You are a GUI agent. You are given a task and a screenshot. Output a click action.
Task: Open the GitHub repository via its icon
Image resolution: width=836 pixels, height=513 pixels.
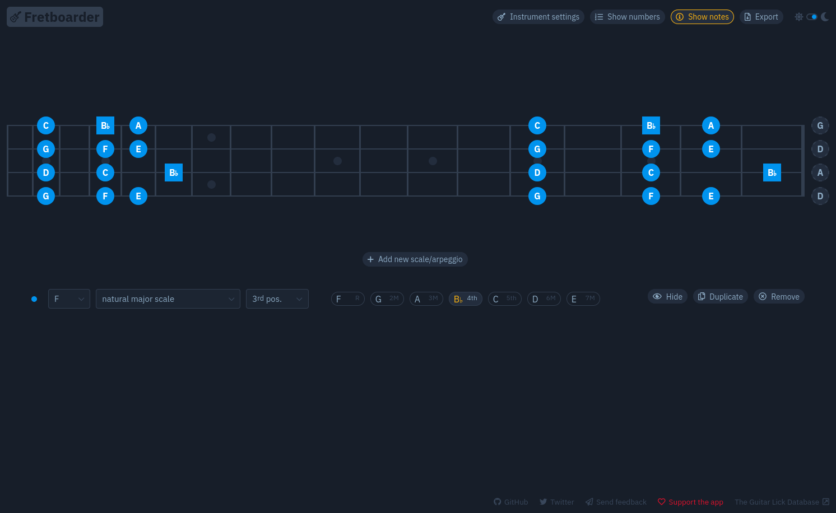point(497,502)
